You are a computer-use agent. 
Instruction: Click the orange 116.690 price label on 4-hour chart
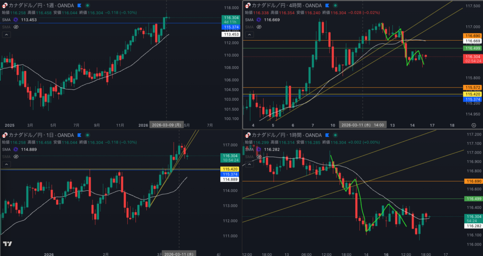(x=472, y=36)
